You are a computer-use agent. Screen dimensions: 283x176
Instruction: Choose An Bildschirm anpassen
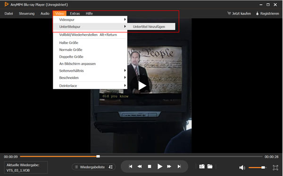[90, 64]
